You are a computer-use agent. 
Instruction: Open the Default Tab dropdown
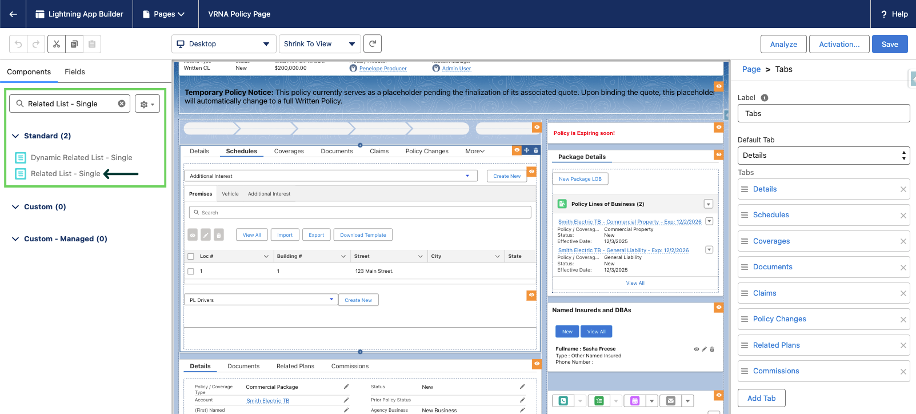[823, 156]
